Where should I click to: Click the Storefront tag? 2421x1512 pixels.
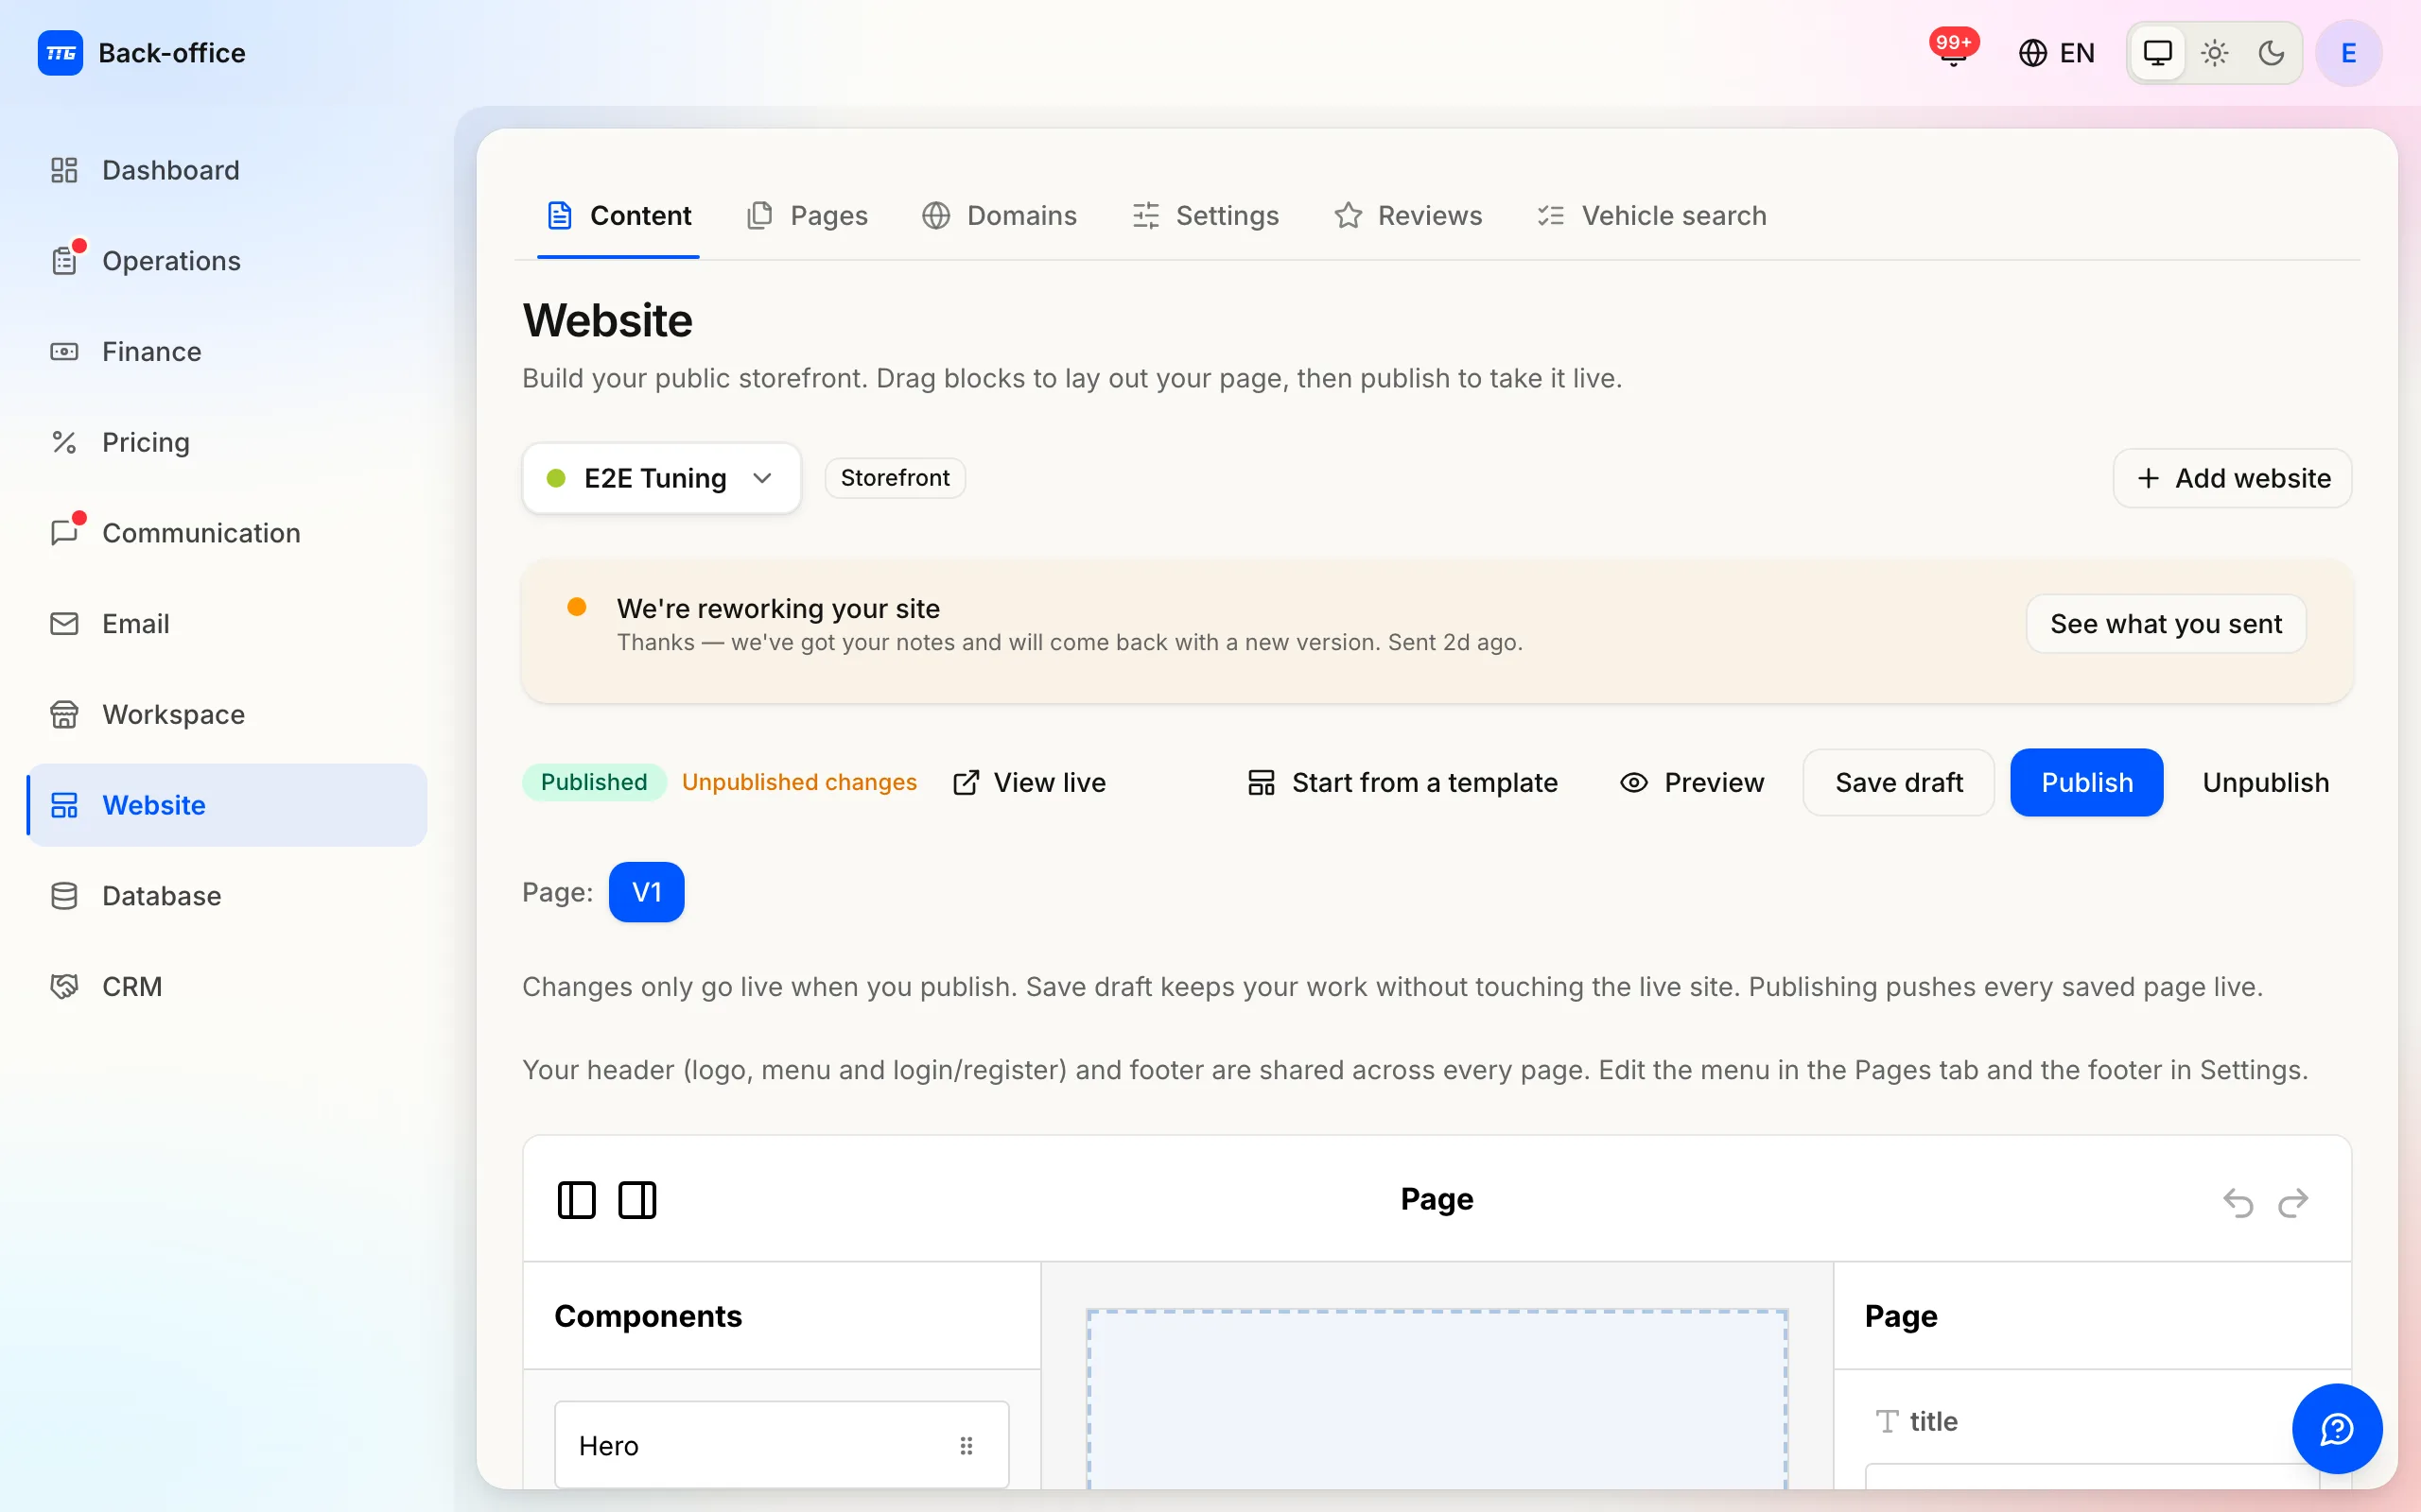click(895, 478)
